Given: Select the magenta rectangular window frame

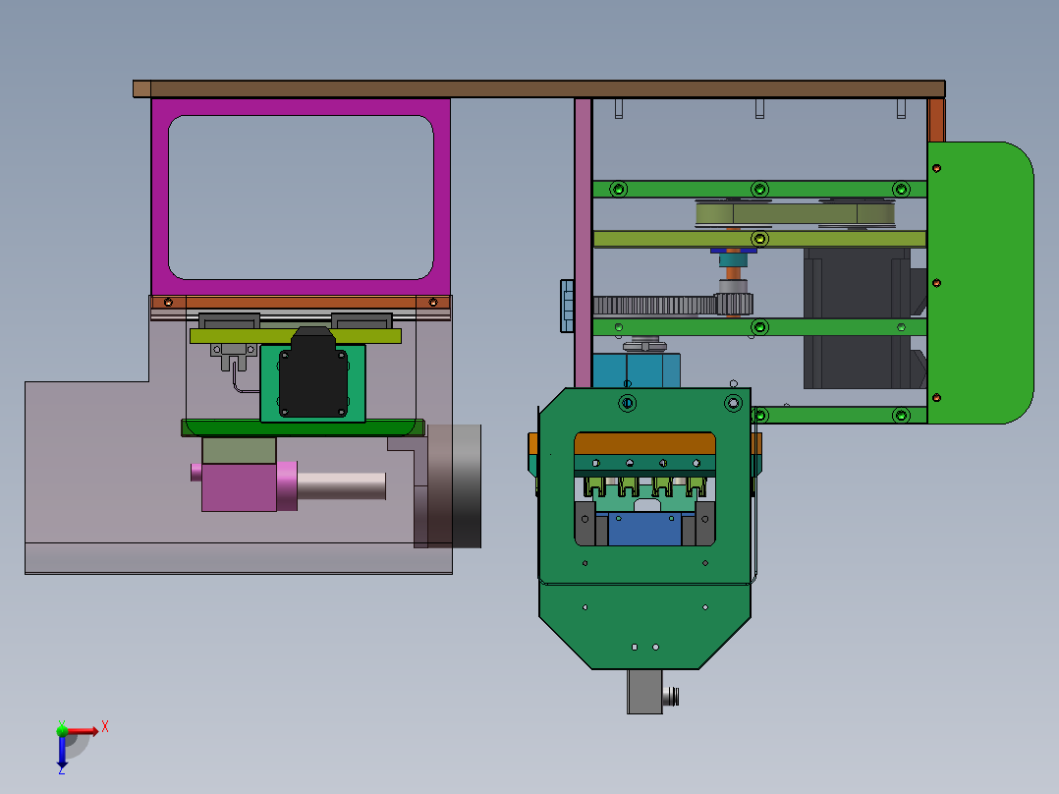Looking at the screenshot, I should tap(301, 197).
